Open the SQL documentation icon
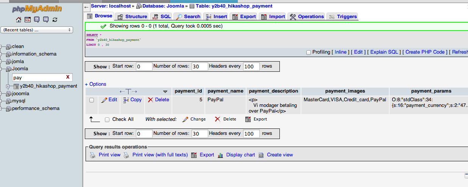The image size is (468, 187). point(46,20)
